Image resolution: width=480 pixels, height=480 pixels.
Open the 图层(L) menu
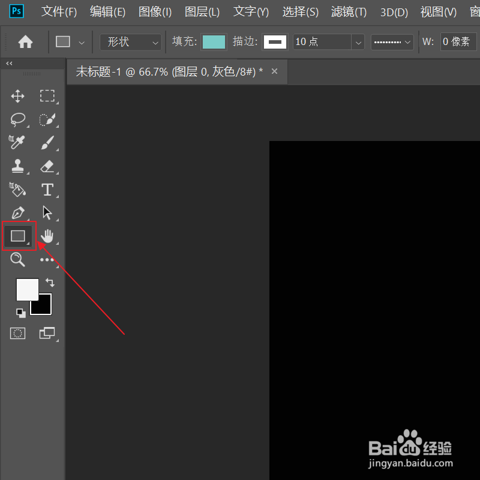pyautogui.click(x=202, y=12)
